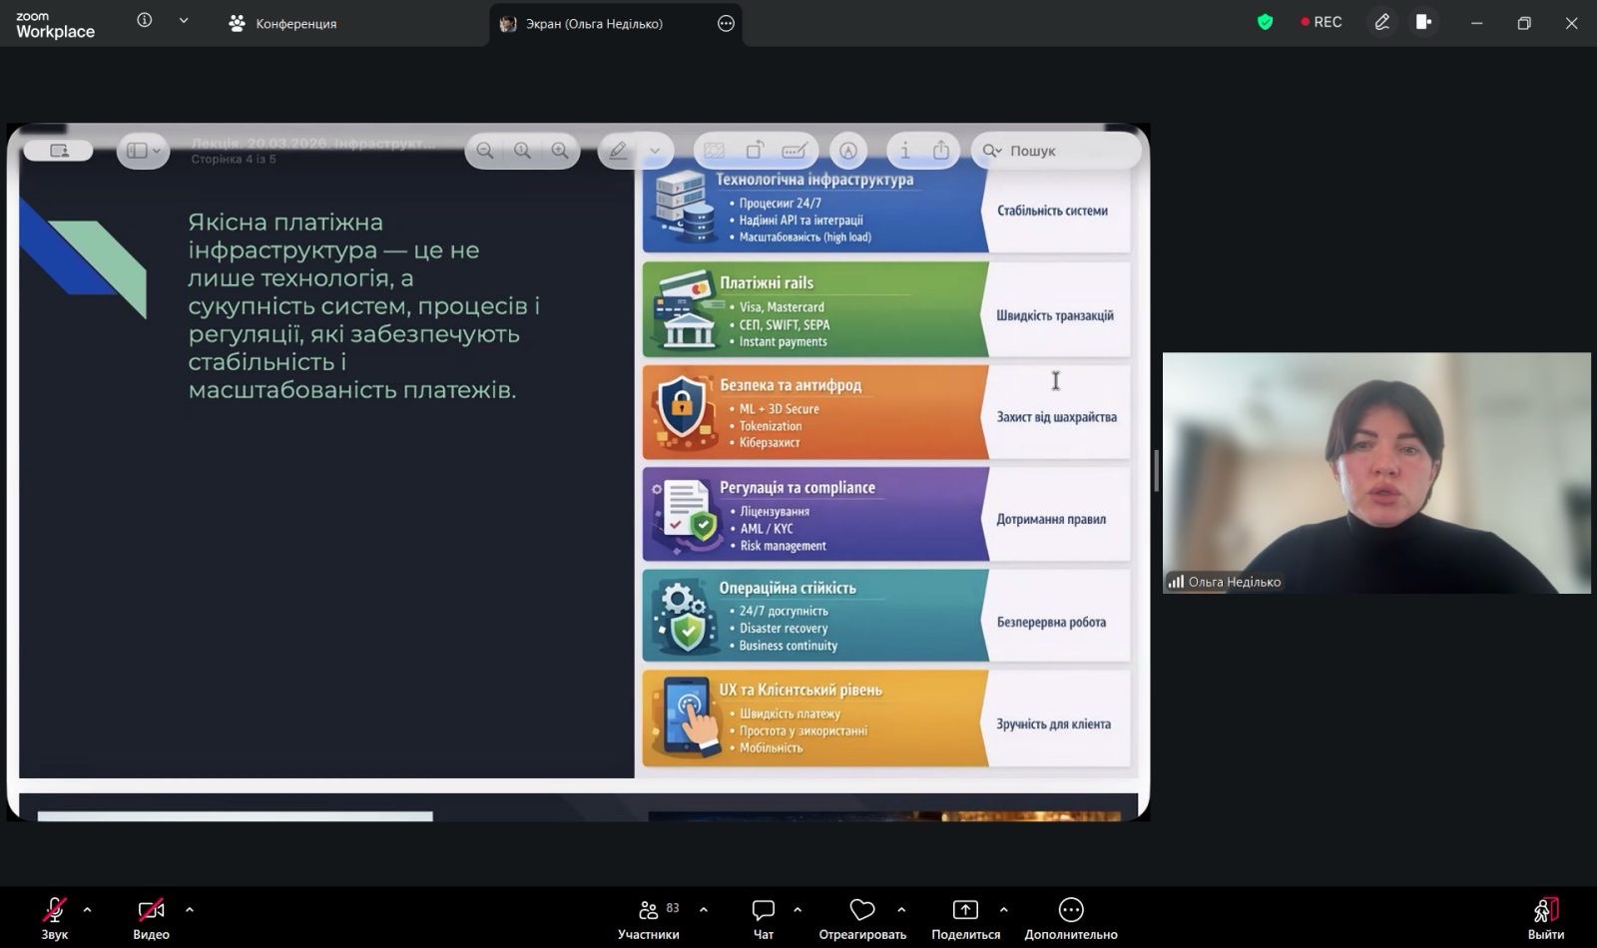Expand the participants options arrow
Viewport: 1597px width, 948px height.
(704, 909)
